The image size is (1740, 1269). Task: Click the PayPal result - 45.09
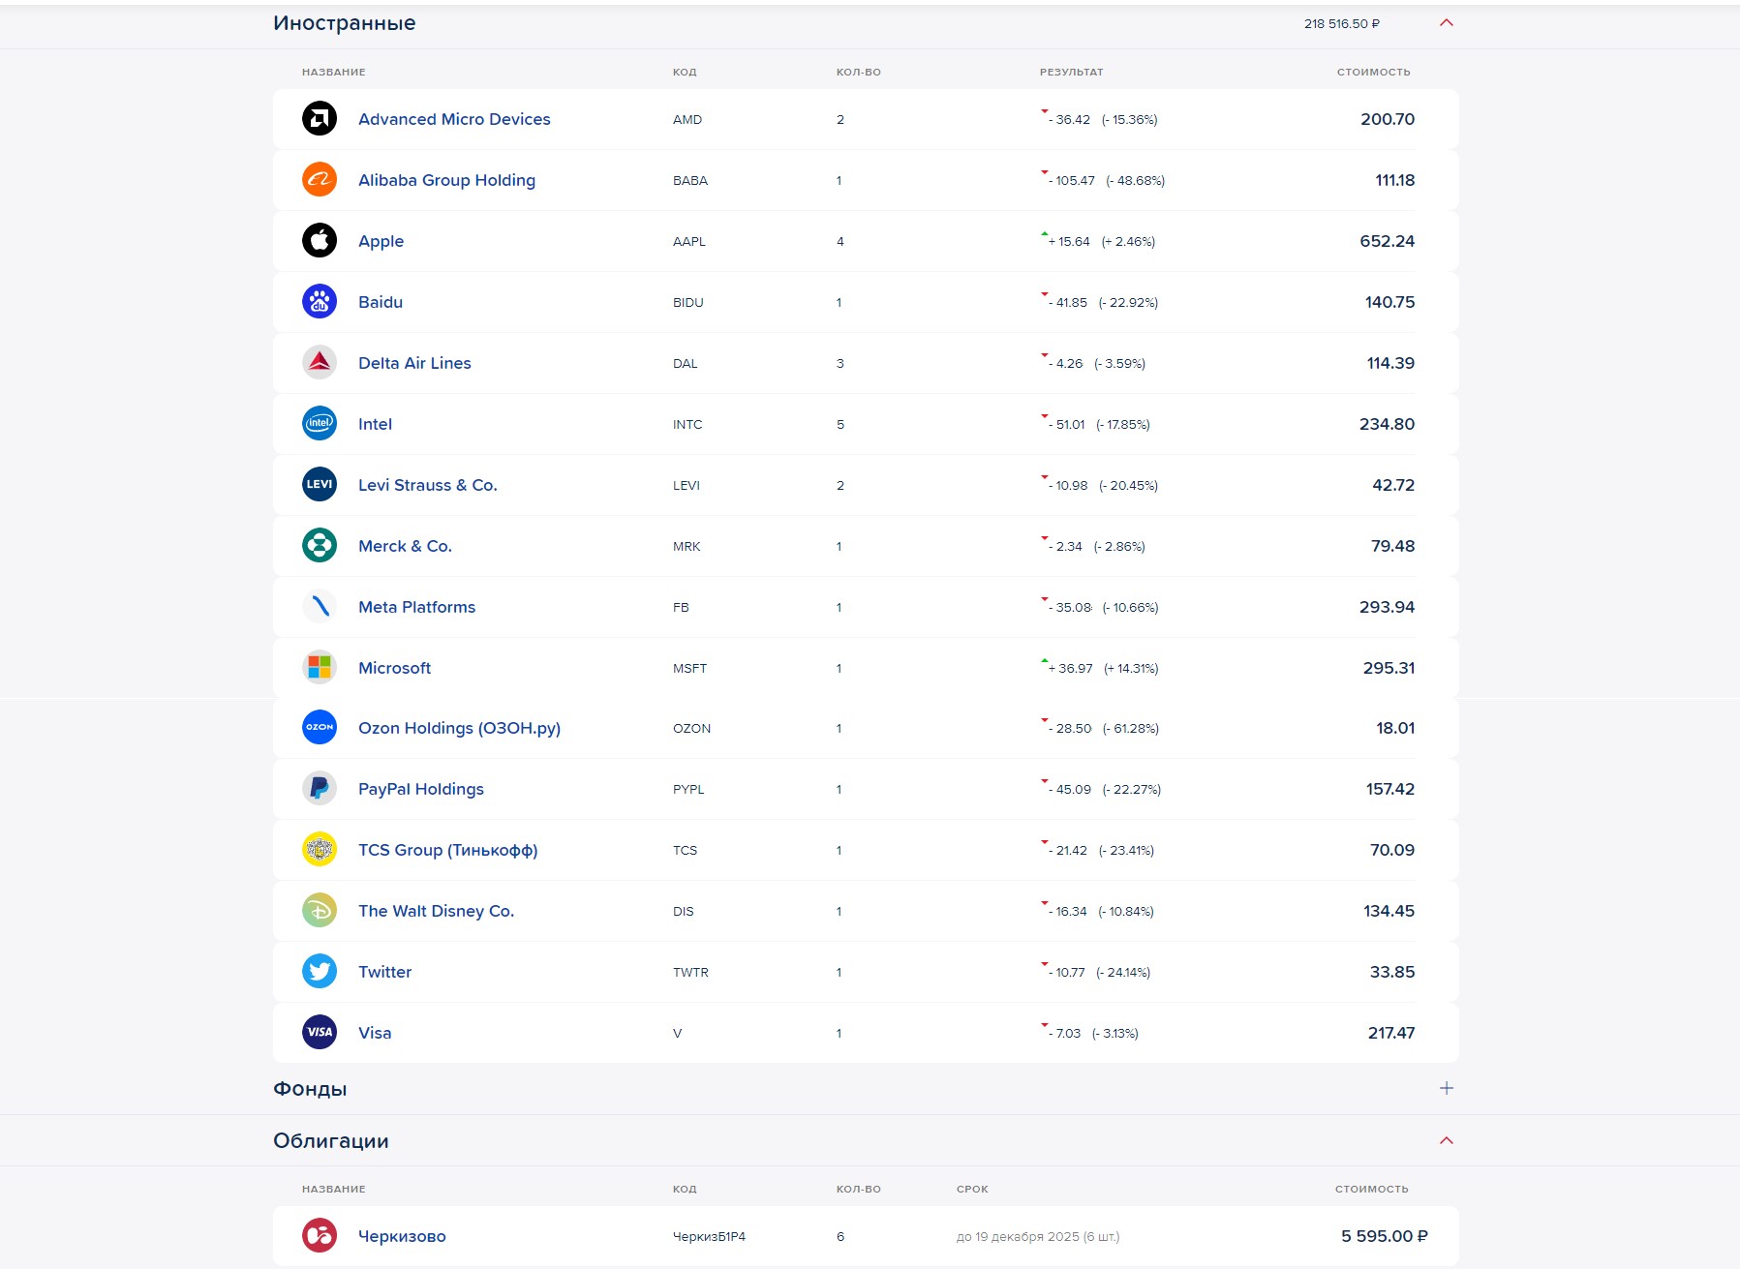[x=1070, y=790]
